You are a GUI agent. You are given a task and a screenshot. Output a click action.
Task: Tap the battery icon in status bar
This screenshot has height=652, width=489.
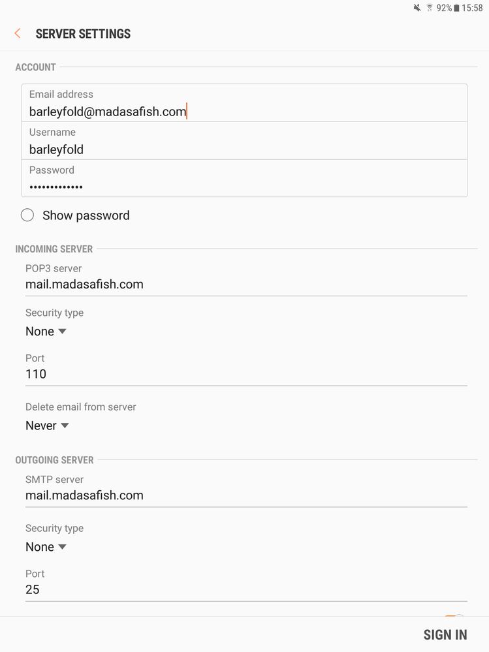[x=456, y=8]
